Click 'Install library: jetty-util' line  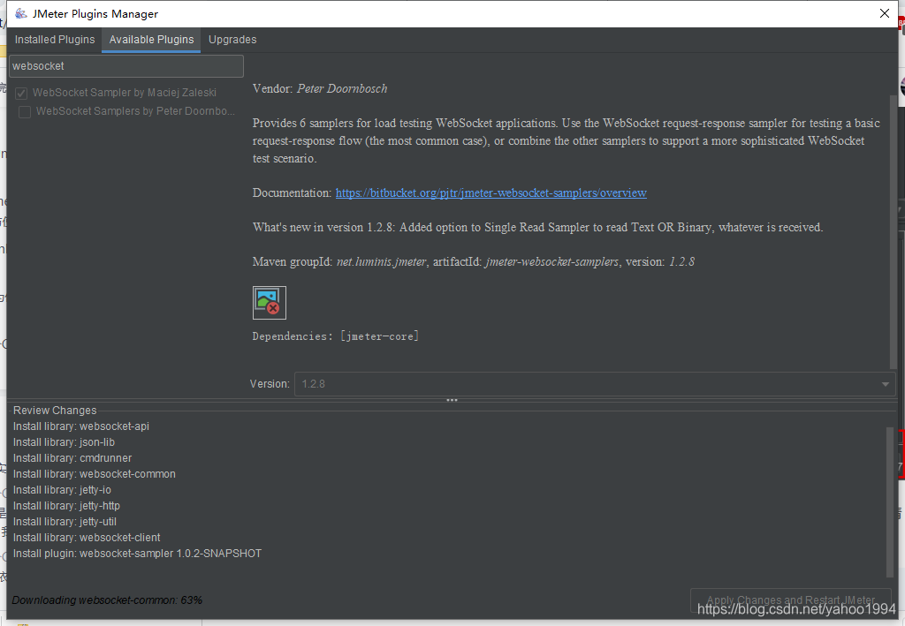pyautogui.click(x=65, y=522)
